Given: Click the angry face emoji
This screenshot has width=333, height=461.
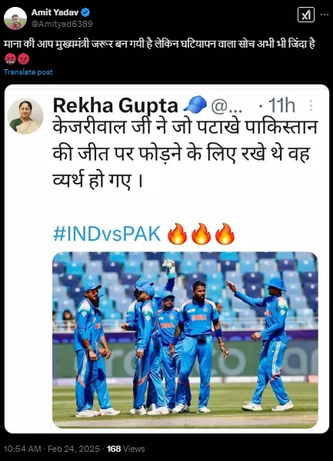Looking at the screenshot, I should click(24, 59).
